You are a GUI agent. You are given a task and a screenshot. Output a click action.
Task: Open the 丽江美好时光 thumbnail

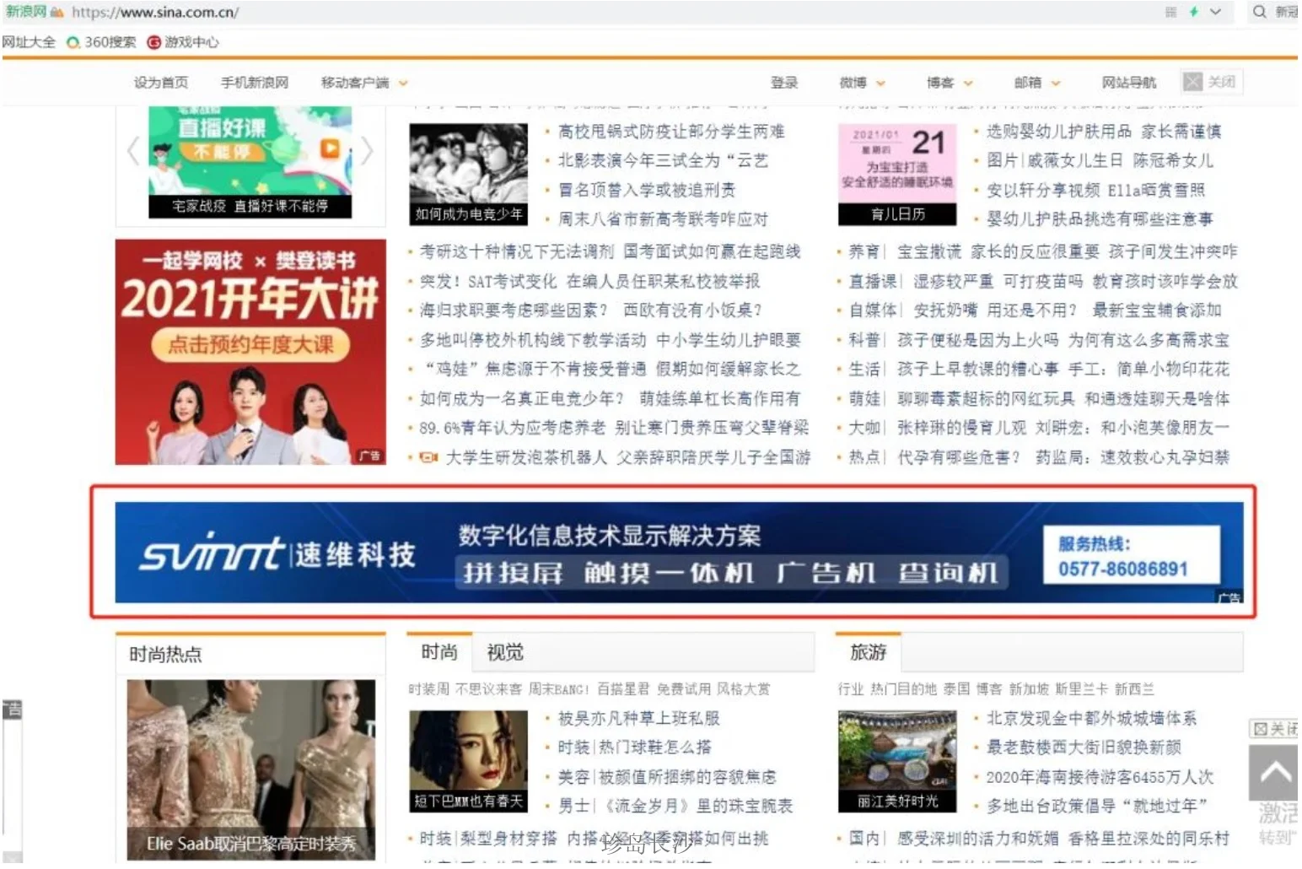click(897, 761)
